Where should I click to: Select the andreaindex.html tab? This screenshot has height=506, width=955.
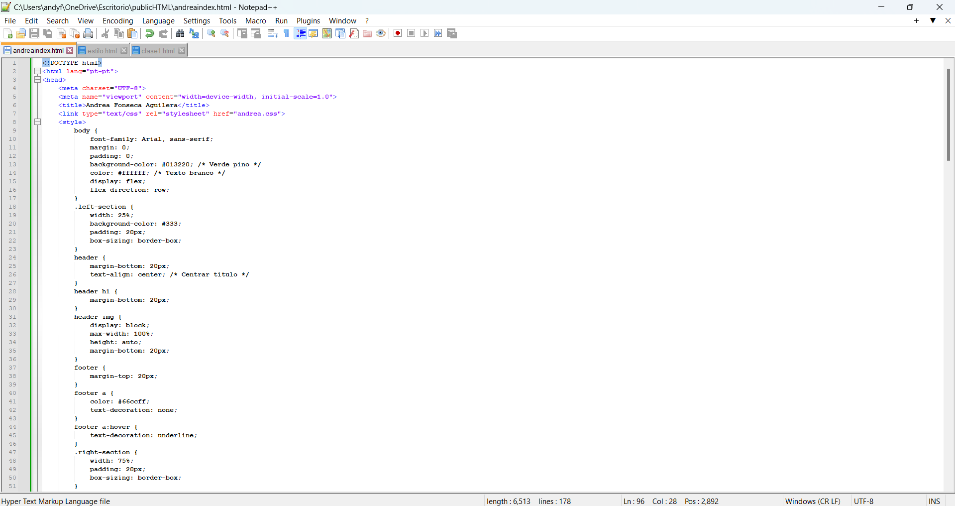38,50
